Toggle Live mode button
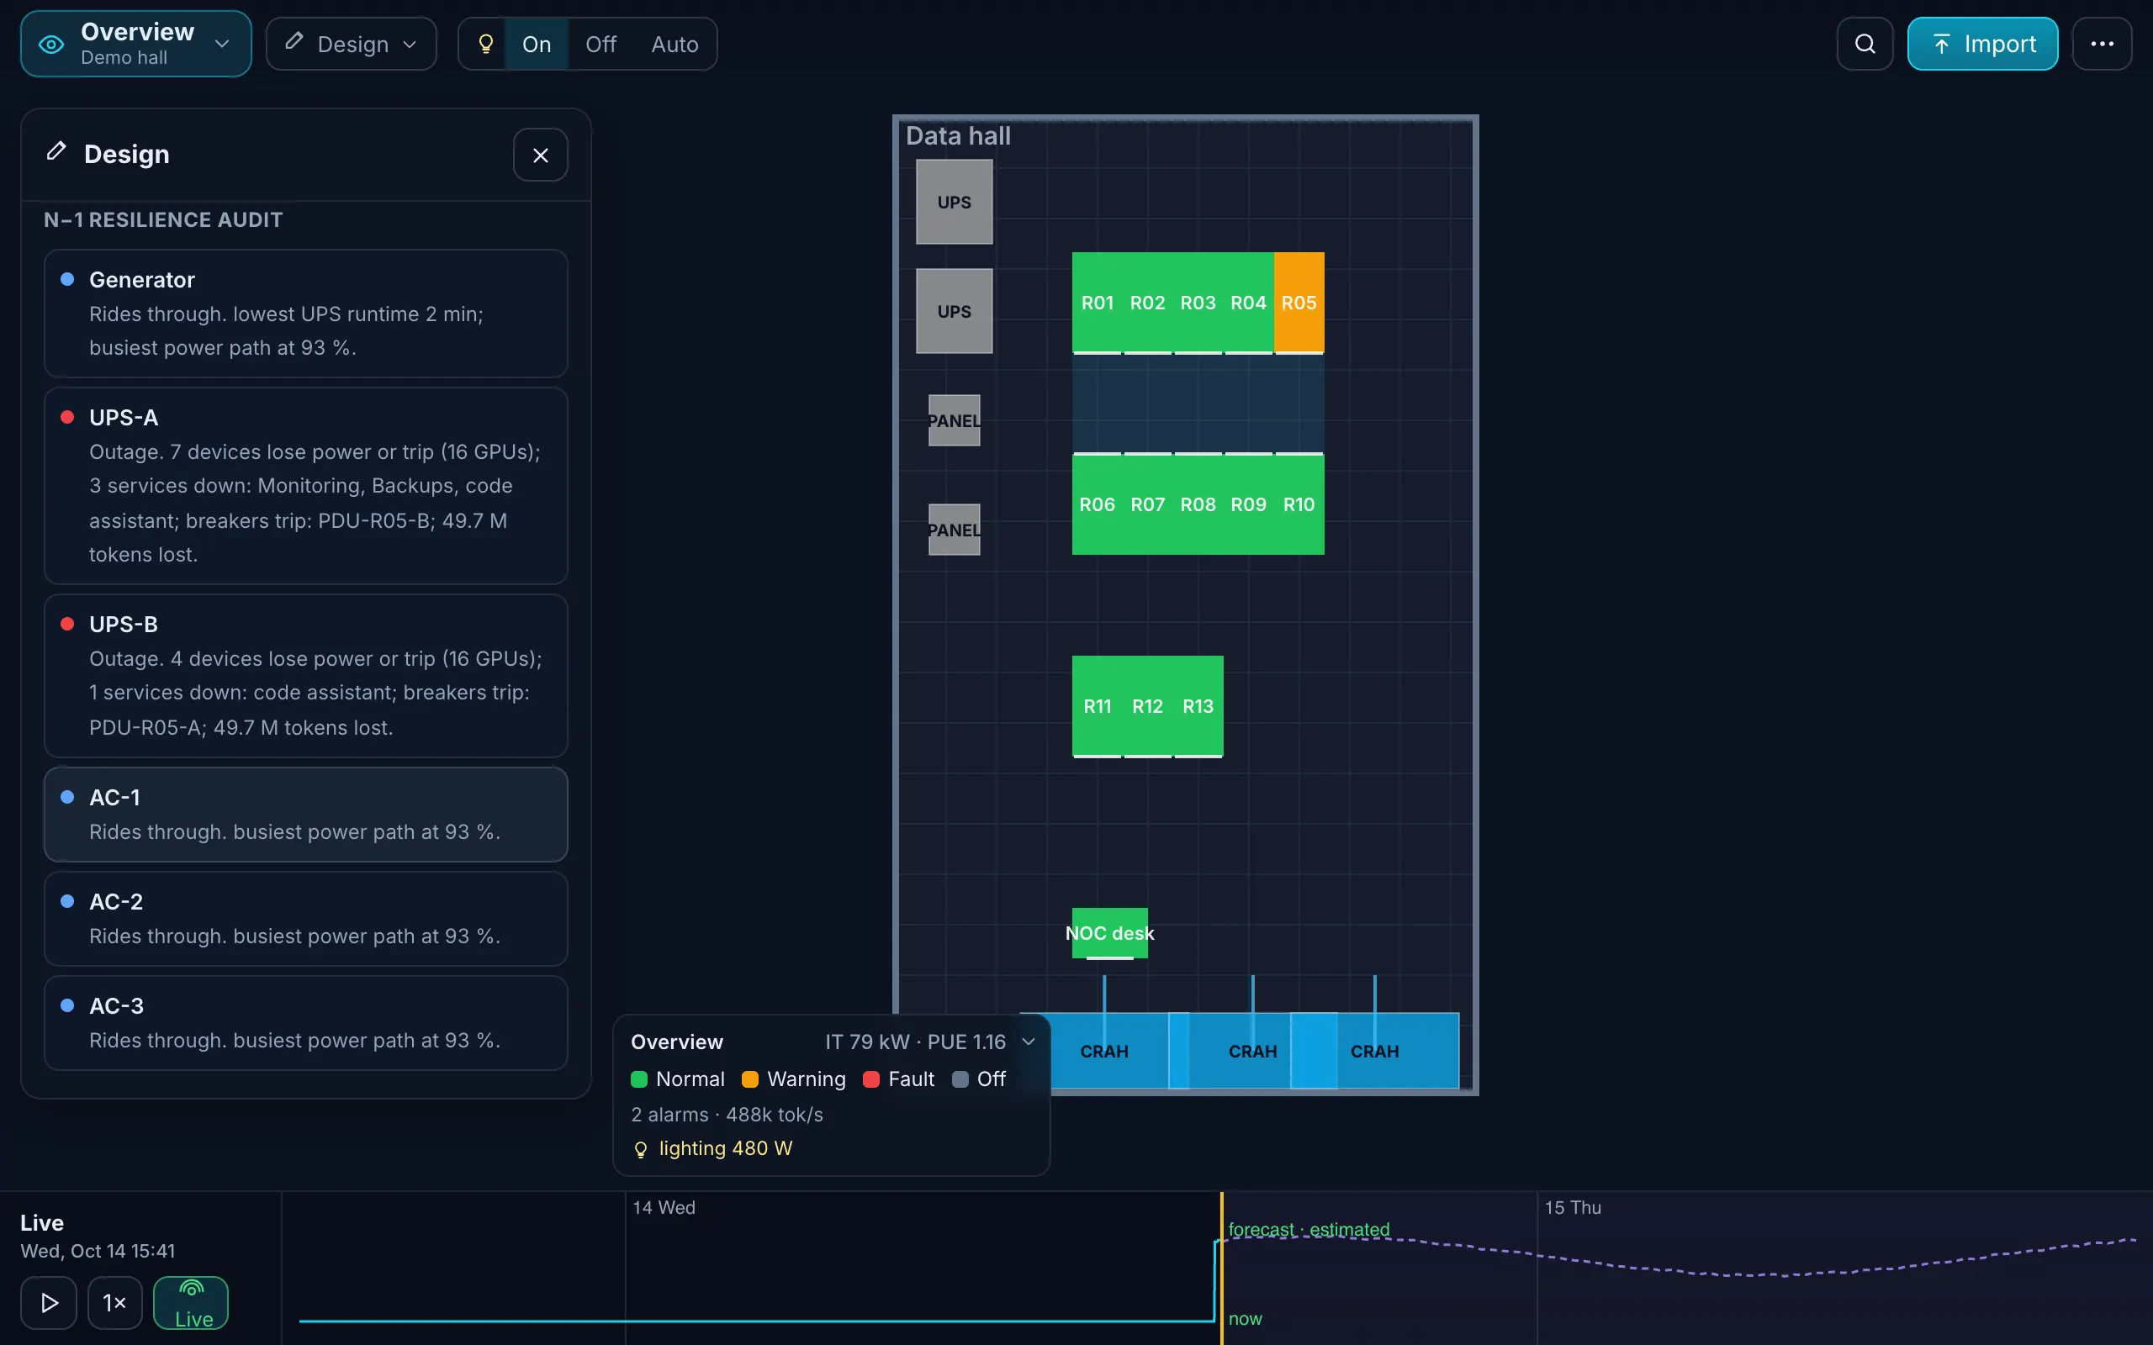The image size is (2153, 1345). coord(191,1302)
